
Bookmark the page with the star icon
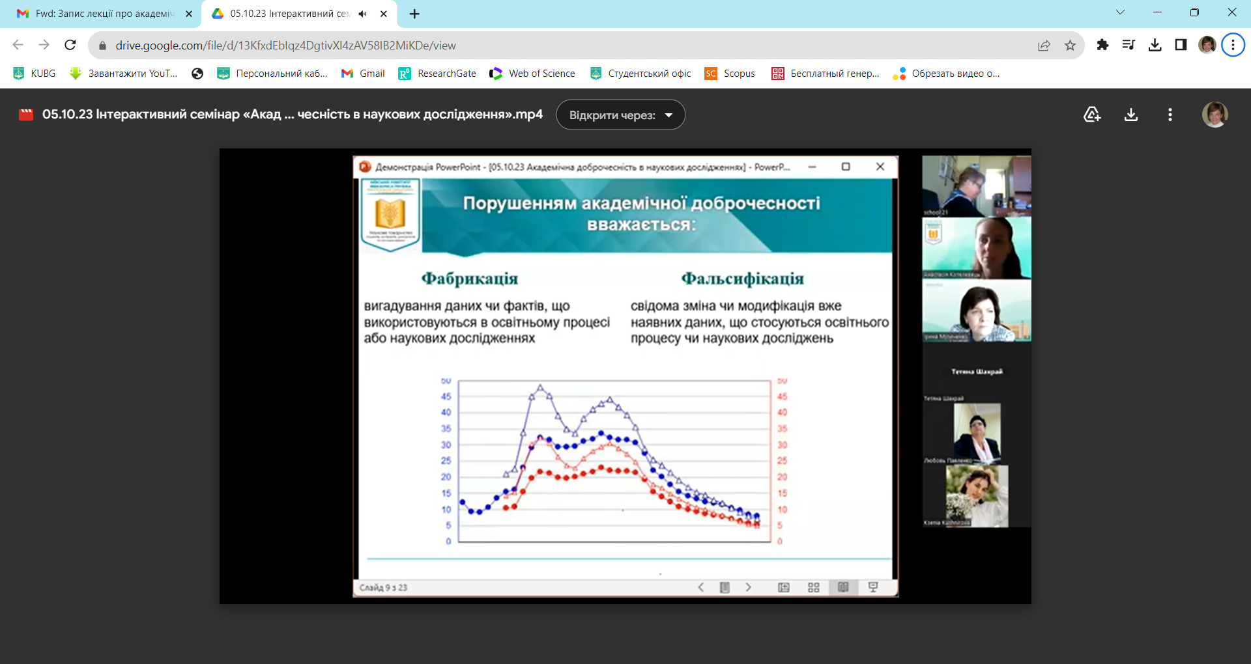click(1069, 45)
